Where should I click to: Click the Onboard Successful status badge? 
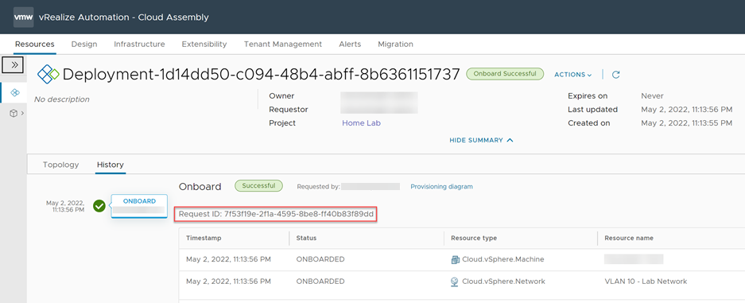(x=505, y=74)
